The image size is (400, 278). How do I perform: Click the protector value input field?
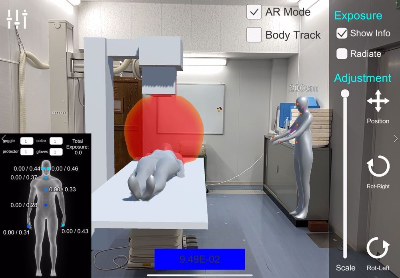coord(27,152)
